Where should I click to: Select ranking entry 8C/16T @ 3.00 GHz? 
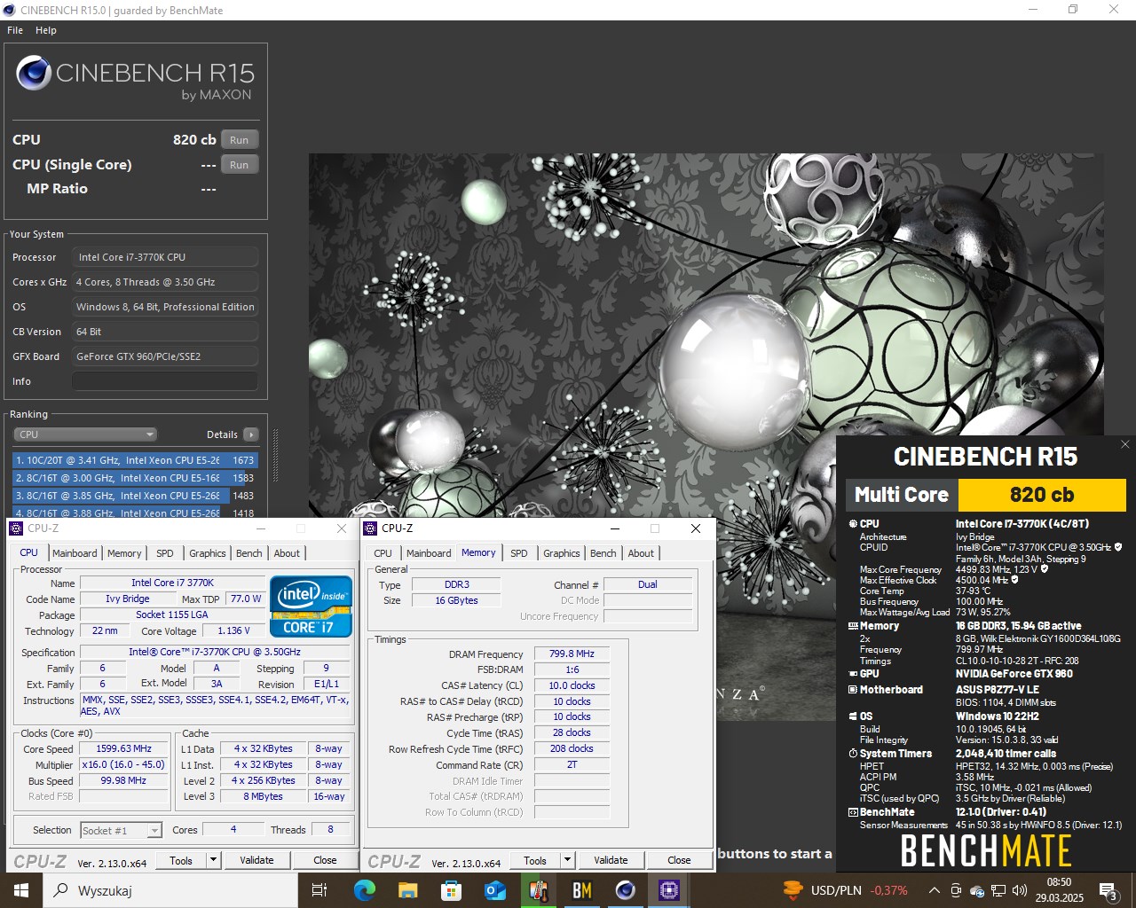135,478
